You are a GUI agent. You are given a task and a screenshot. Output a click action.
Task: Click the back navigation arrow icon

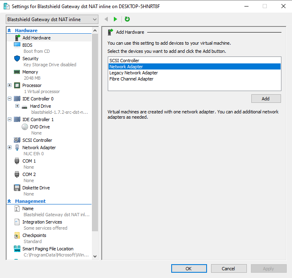[x=106, y=19]
